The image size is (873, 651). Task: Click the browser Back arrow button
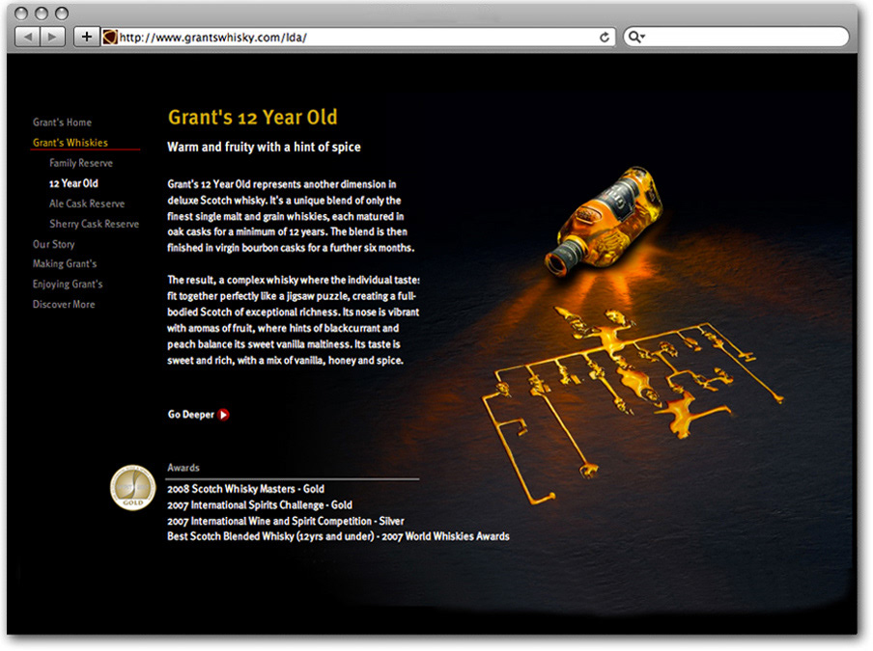27,38
